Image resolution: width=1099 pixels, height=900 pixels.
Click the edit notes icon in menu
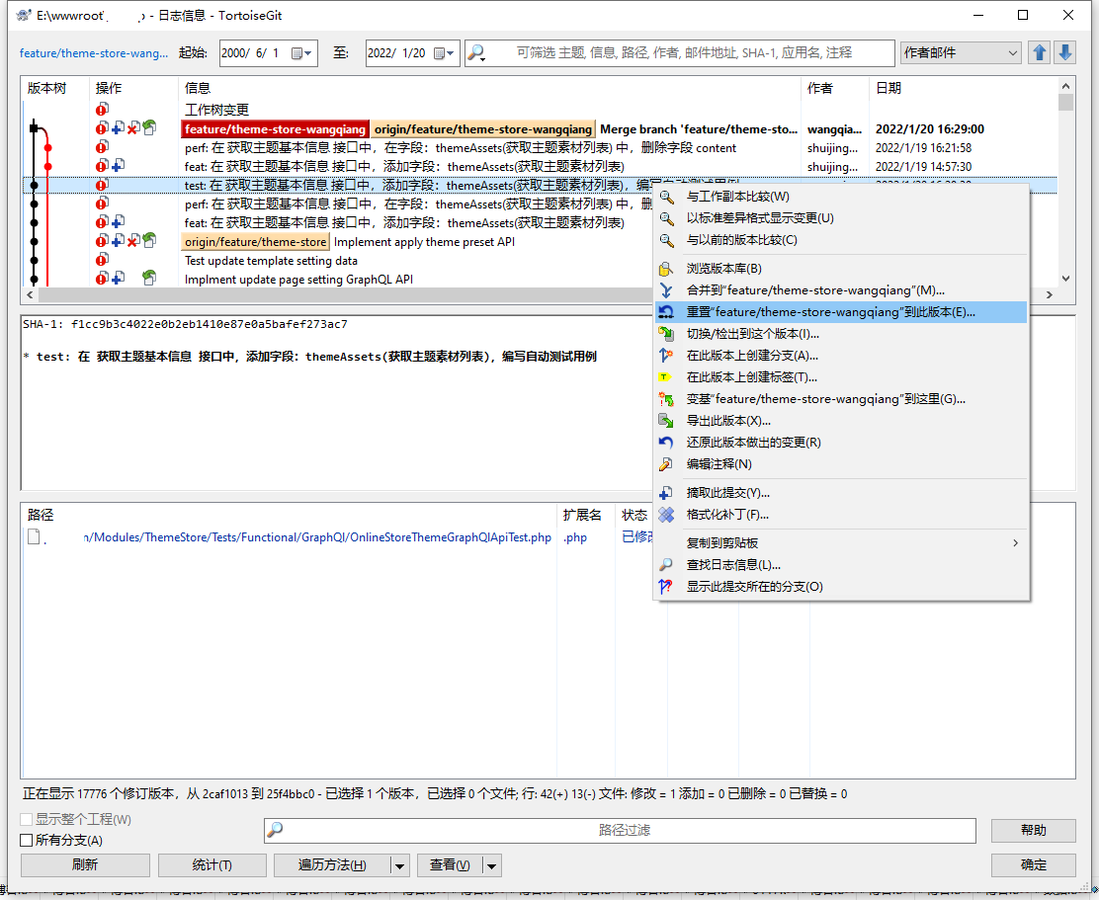tap(666, 464)
